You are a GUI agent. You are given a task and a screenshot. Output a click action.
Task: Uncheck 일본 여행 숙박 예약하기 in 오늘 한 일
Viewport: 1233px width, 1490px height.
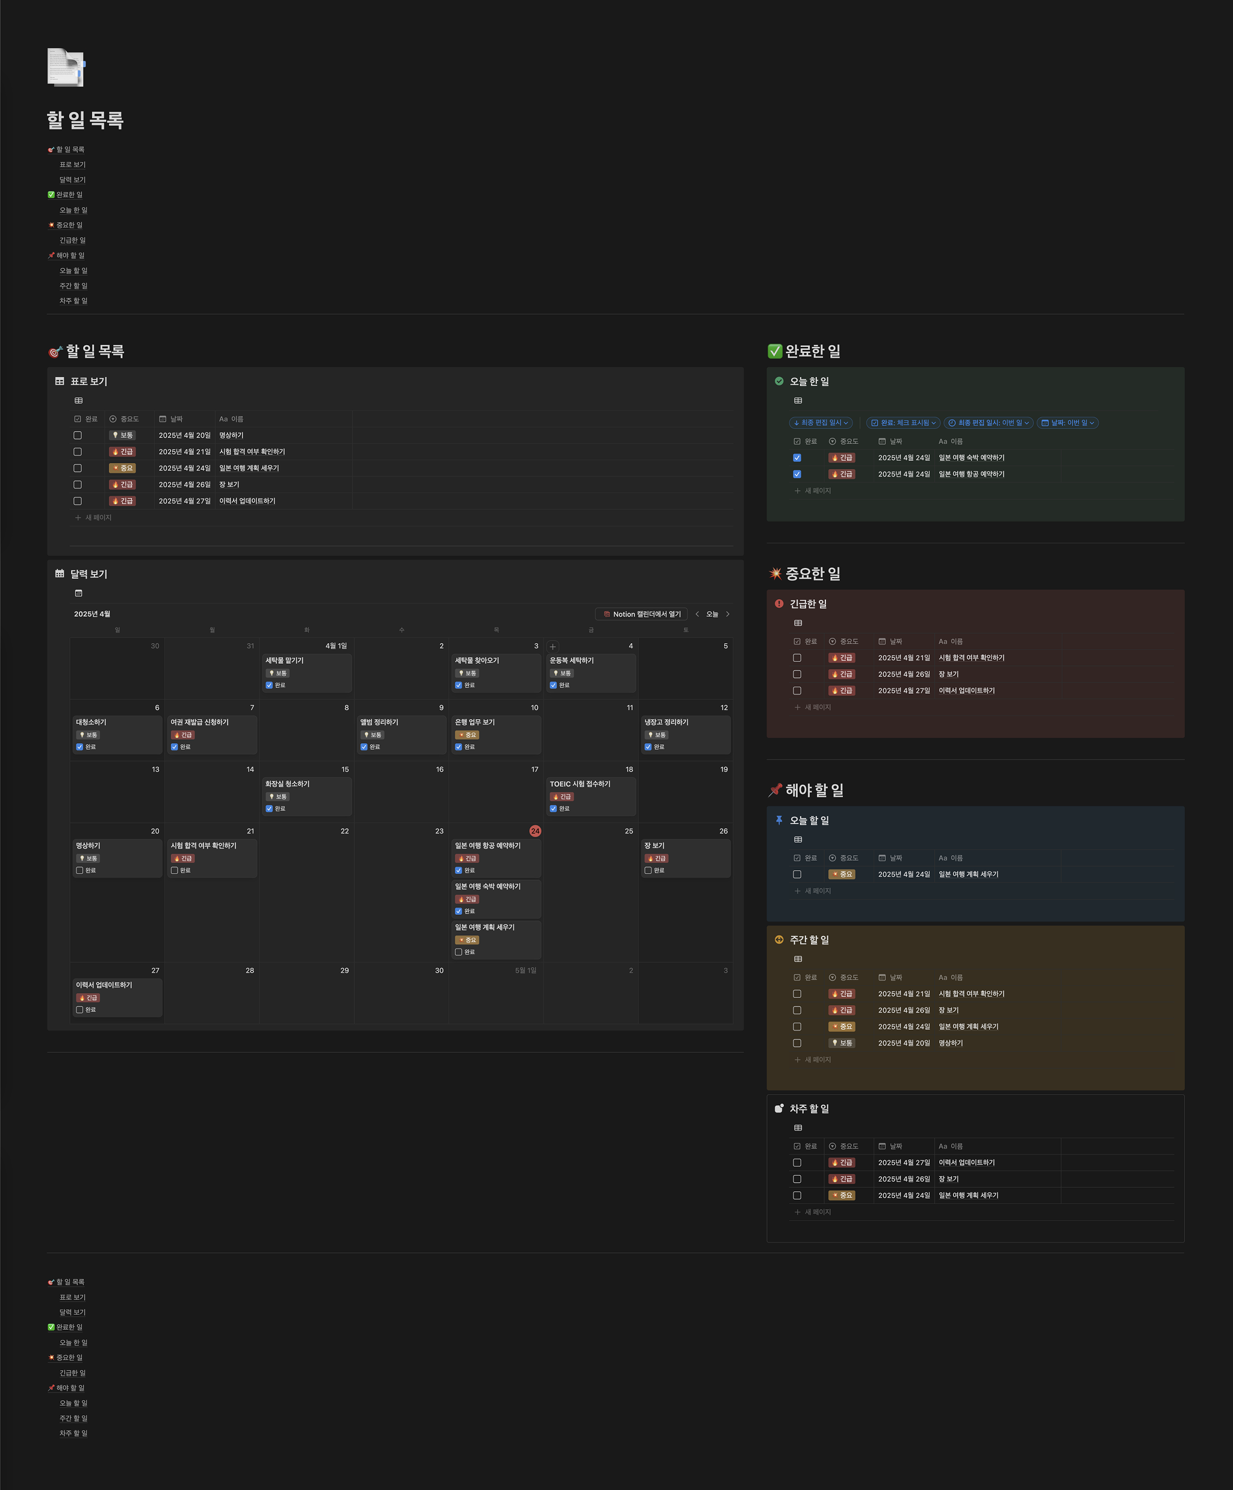click(797, 458)
